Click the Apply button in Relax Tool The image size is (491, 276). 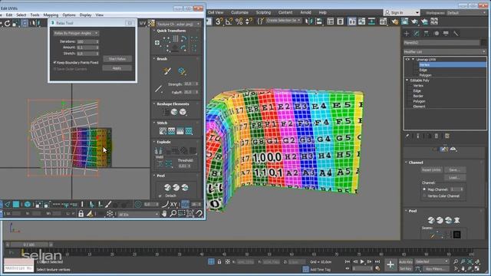[x=117, y=68]
